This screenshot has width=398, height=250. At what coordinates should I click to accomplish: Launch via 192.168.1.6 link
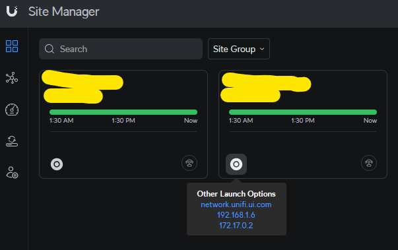click(x=236, y=215)
